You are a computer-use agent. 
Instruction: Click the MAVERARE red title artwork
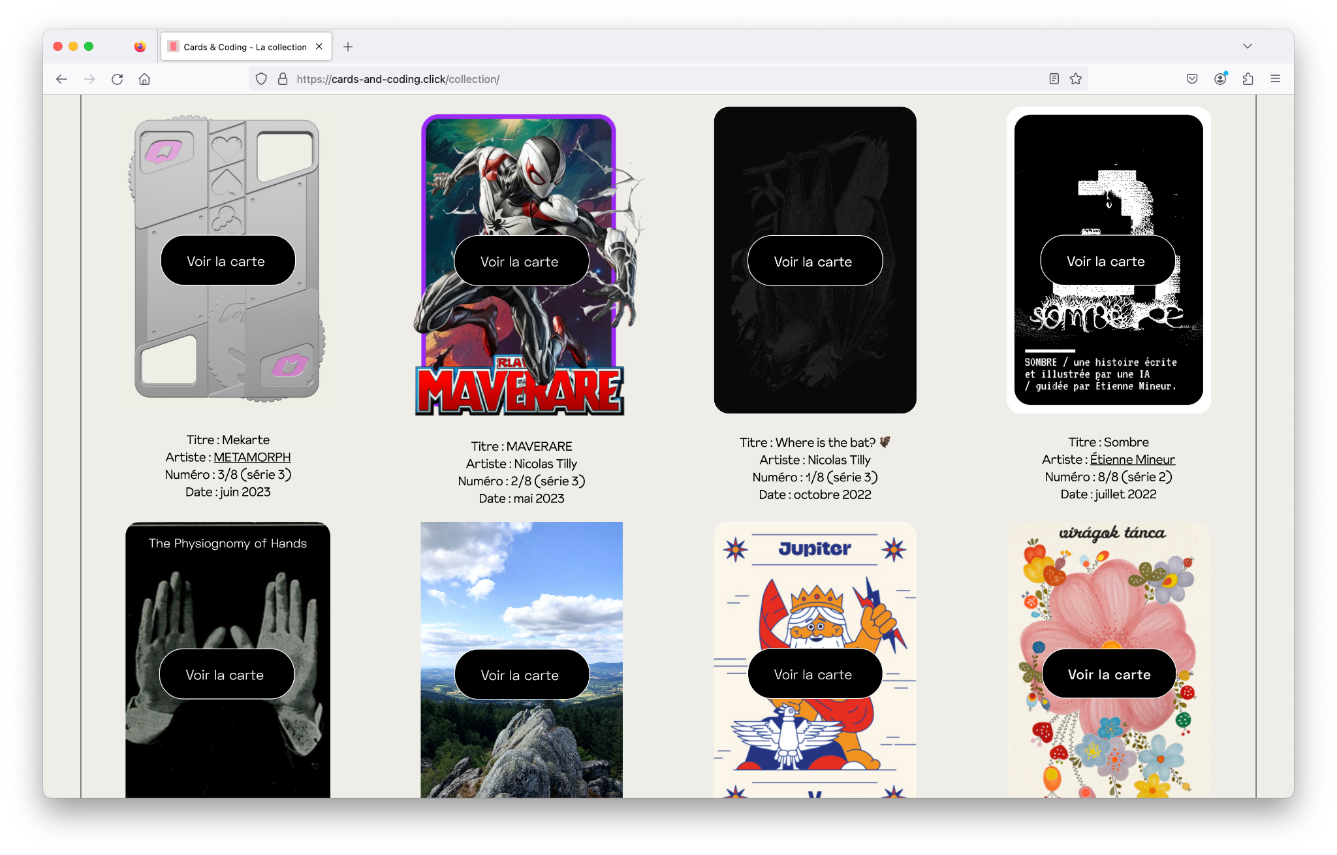coord(520,391)
